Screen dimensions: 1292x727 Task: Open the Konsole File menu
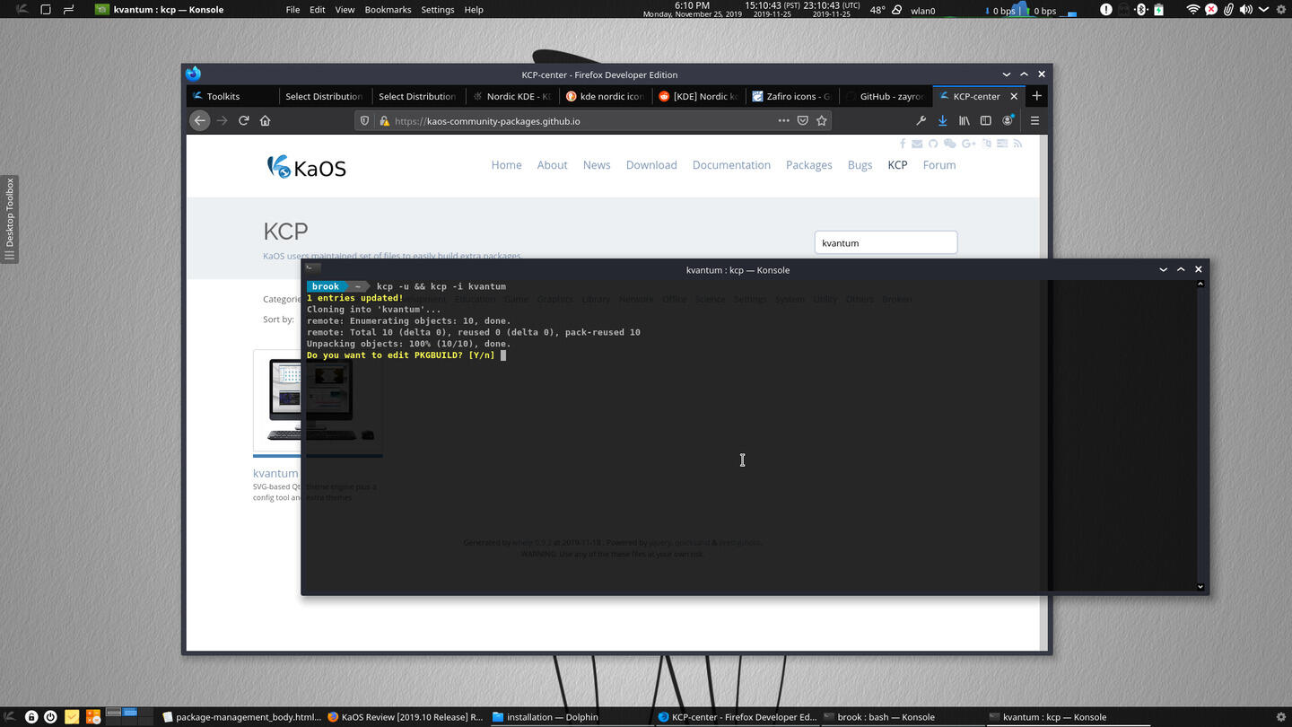click(x=292, y=10)
